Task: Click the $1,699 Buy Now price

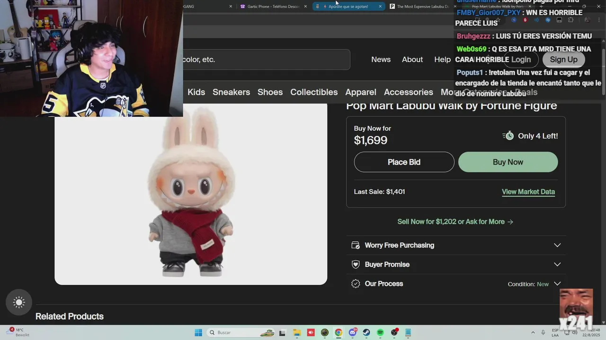Action: click(x=371, y=140)
